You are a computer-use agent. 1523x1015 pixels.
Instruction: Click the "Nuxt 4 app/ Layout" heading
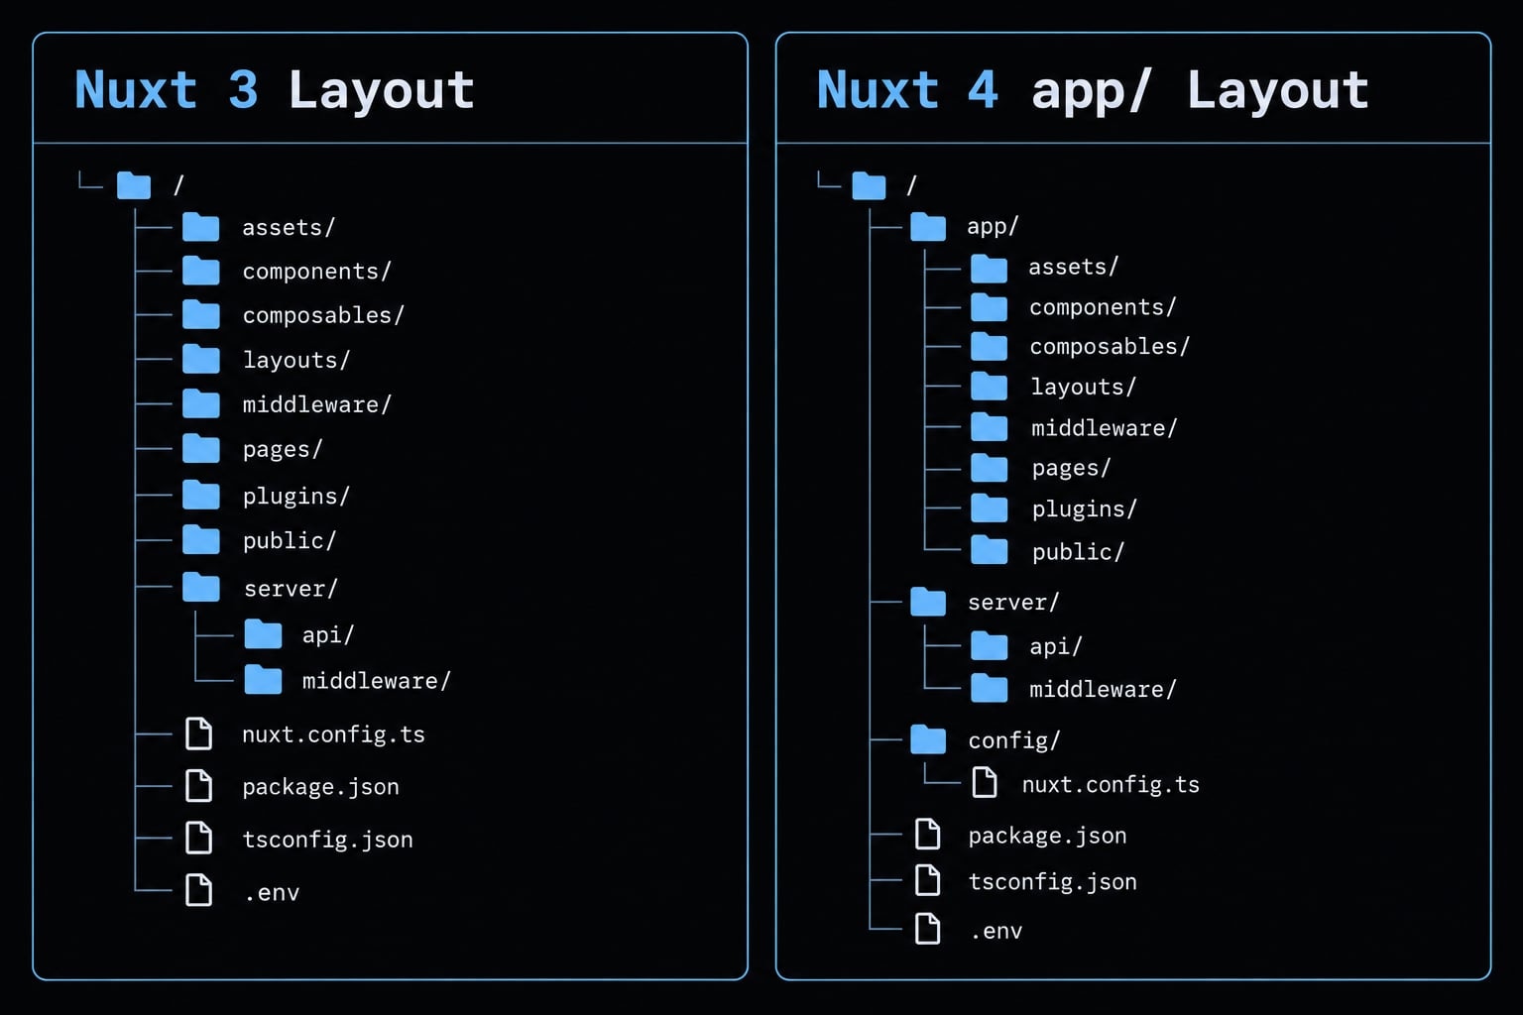[x=1093, y=90]
